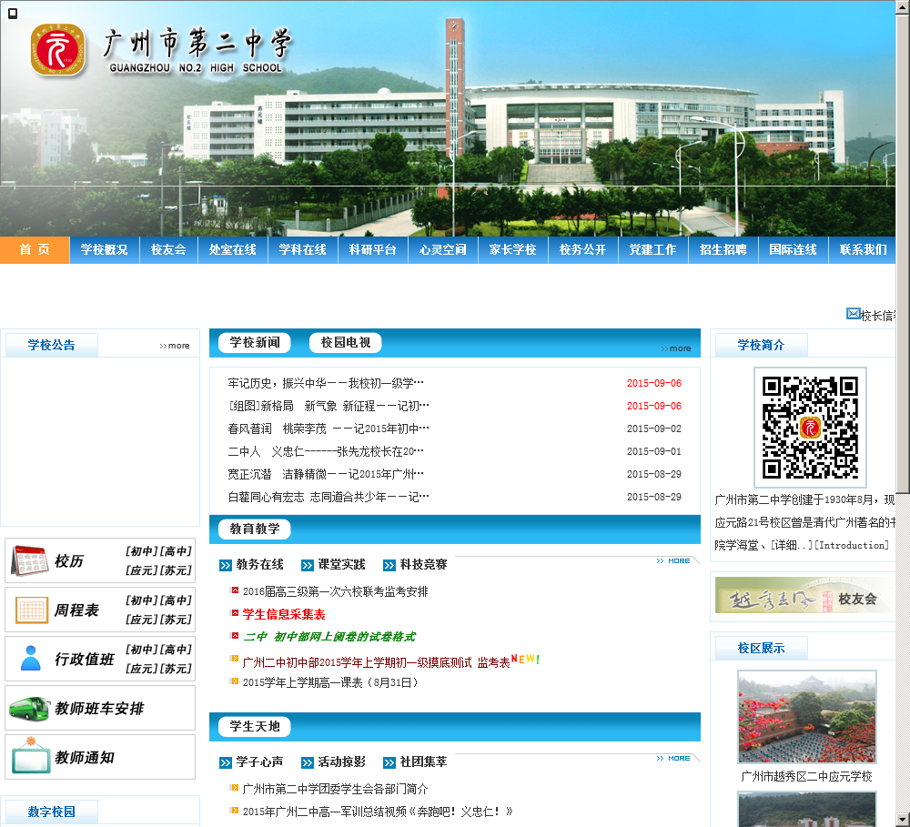Select 学科在线 from the navigation bar
The height and width of the screenshot is (827, 910).
click(x=303, y=249)
